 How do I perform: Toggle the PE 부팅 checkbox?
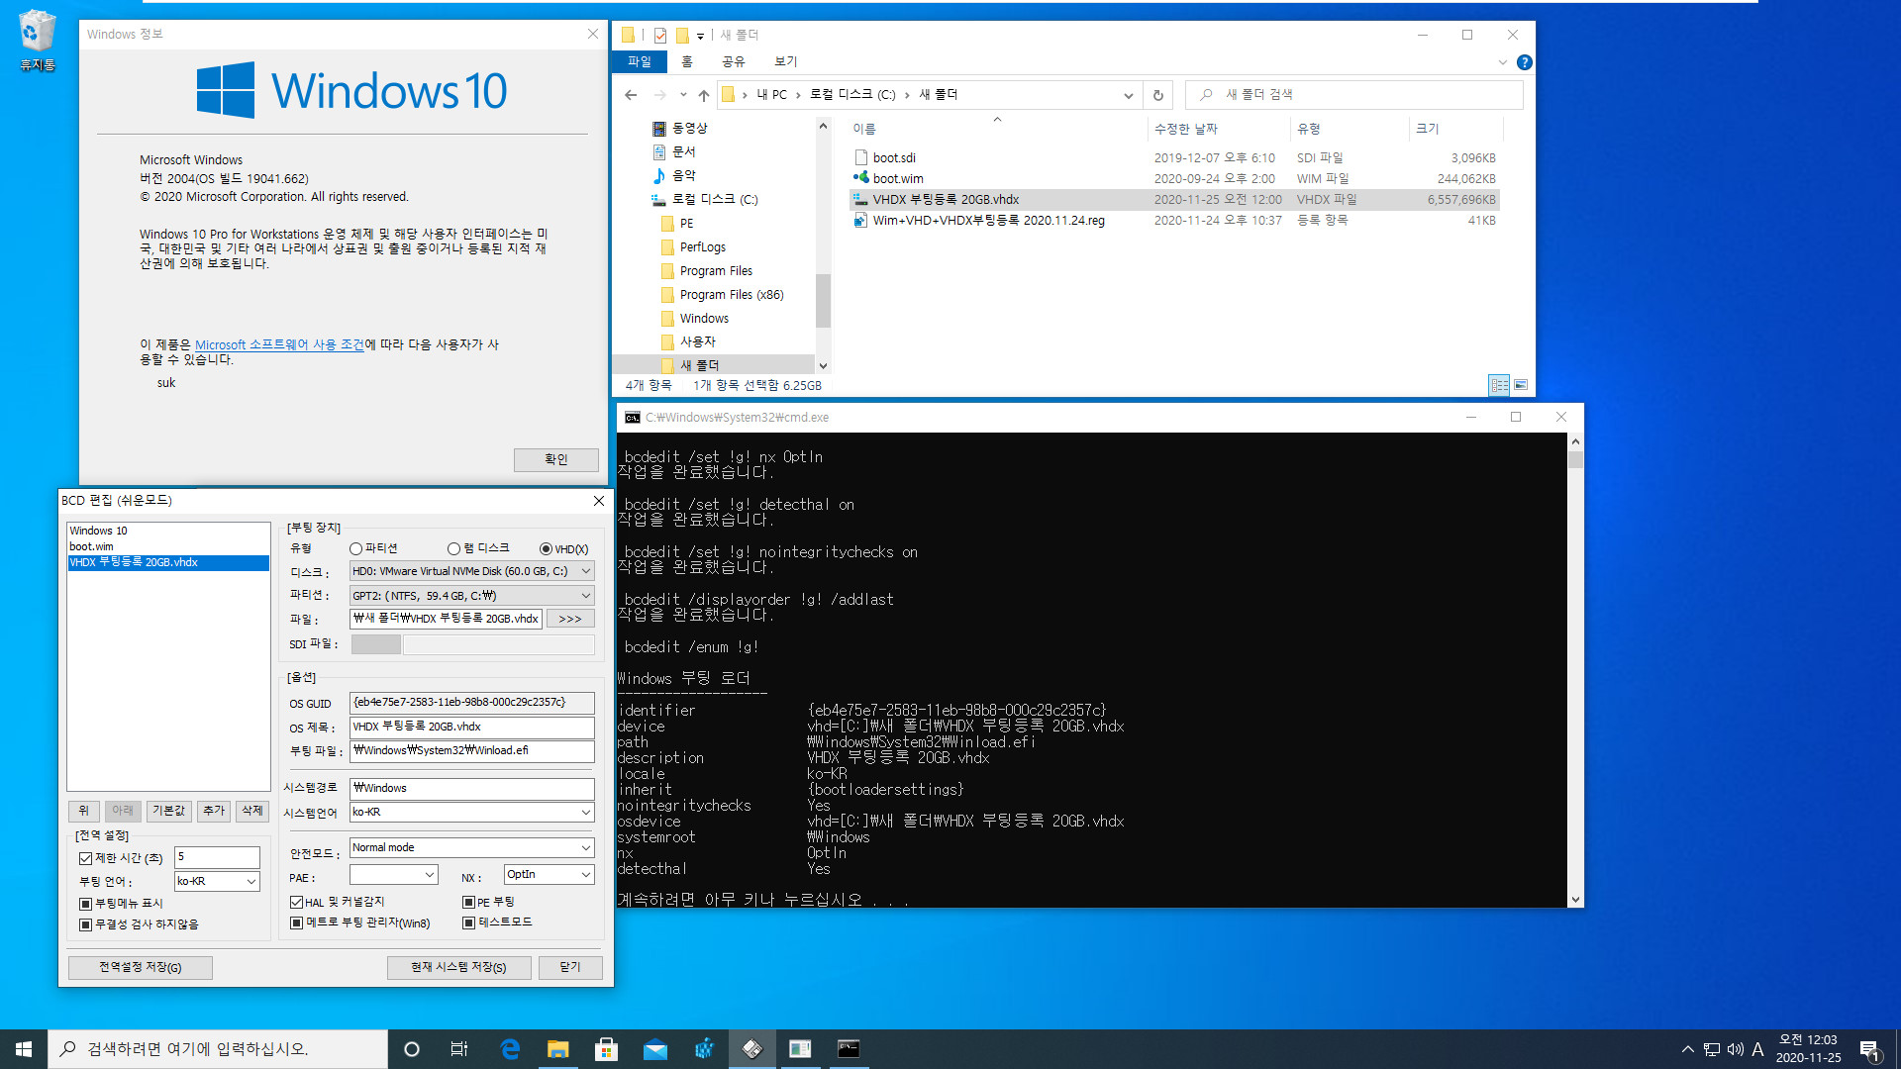pos(468,902)
